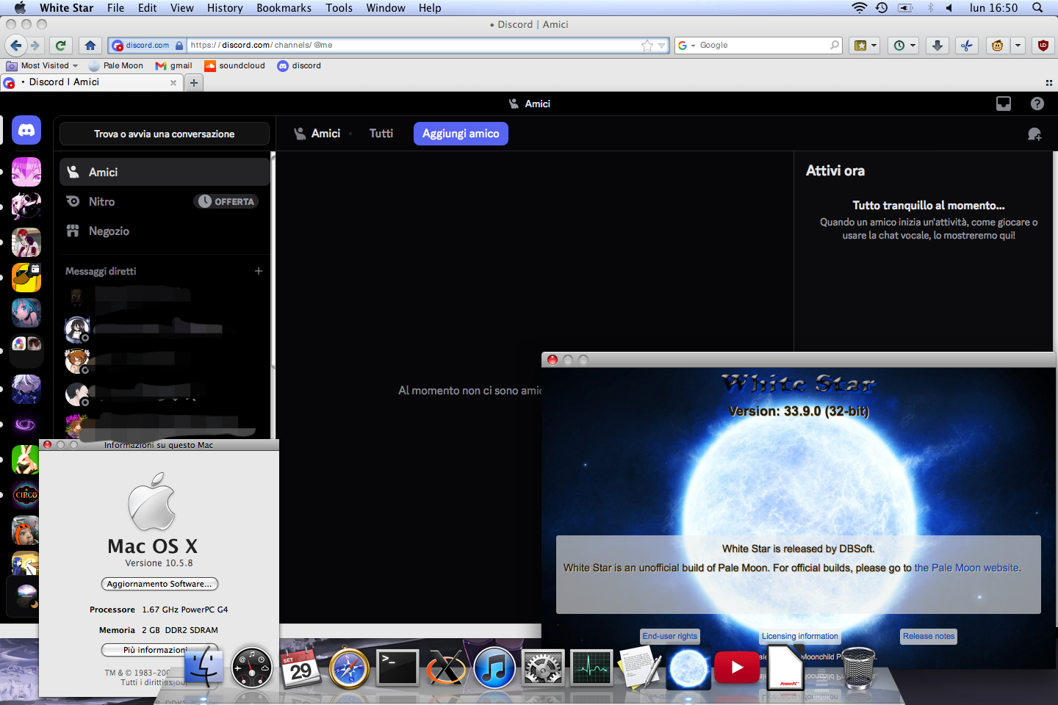Viewport: 1058px width, 705px height.
Task: Create a direct message with plus icon
Action: [x=259, y=271]
